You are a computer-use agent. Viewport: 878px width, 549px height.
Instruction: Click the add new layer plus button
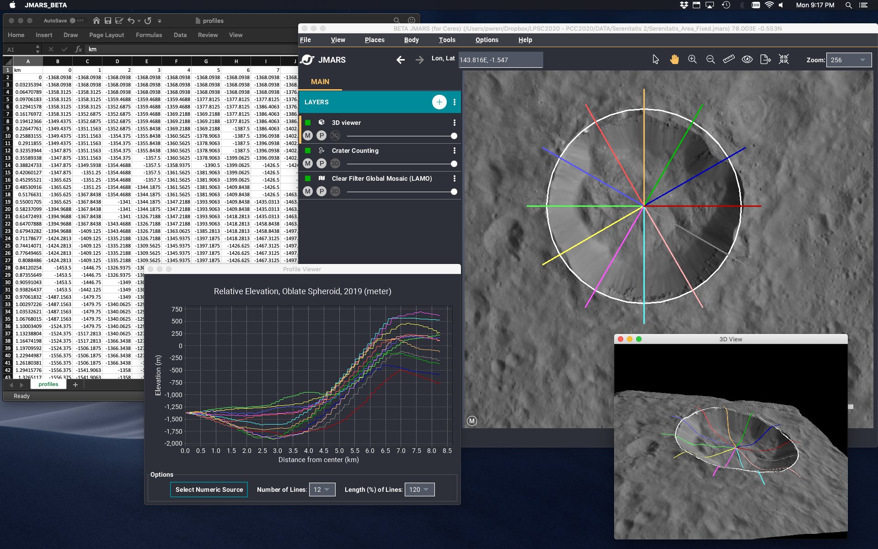(439, 102)
